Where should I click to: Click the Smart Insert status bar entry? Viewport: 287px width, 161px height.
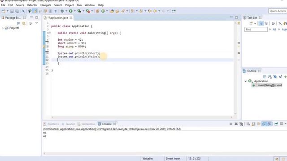tap(173, 158)
